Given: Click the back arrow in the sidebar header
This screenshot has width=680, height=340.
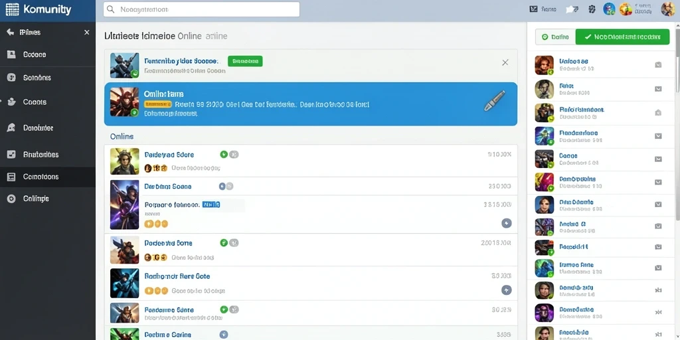Looking at the screenshot, I should tap(11, 33).
